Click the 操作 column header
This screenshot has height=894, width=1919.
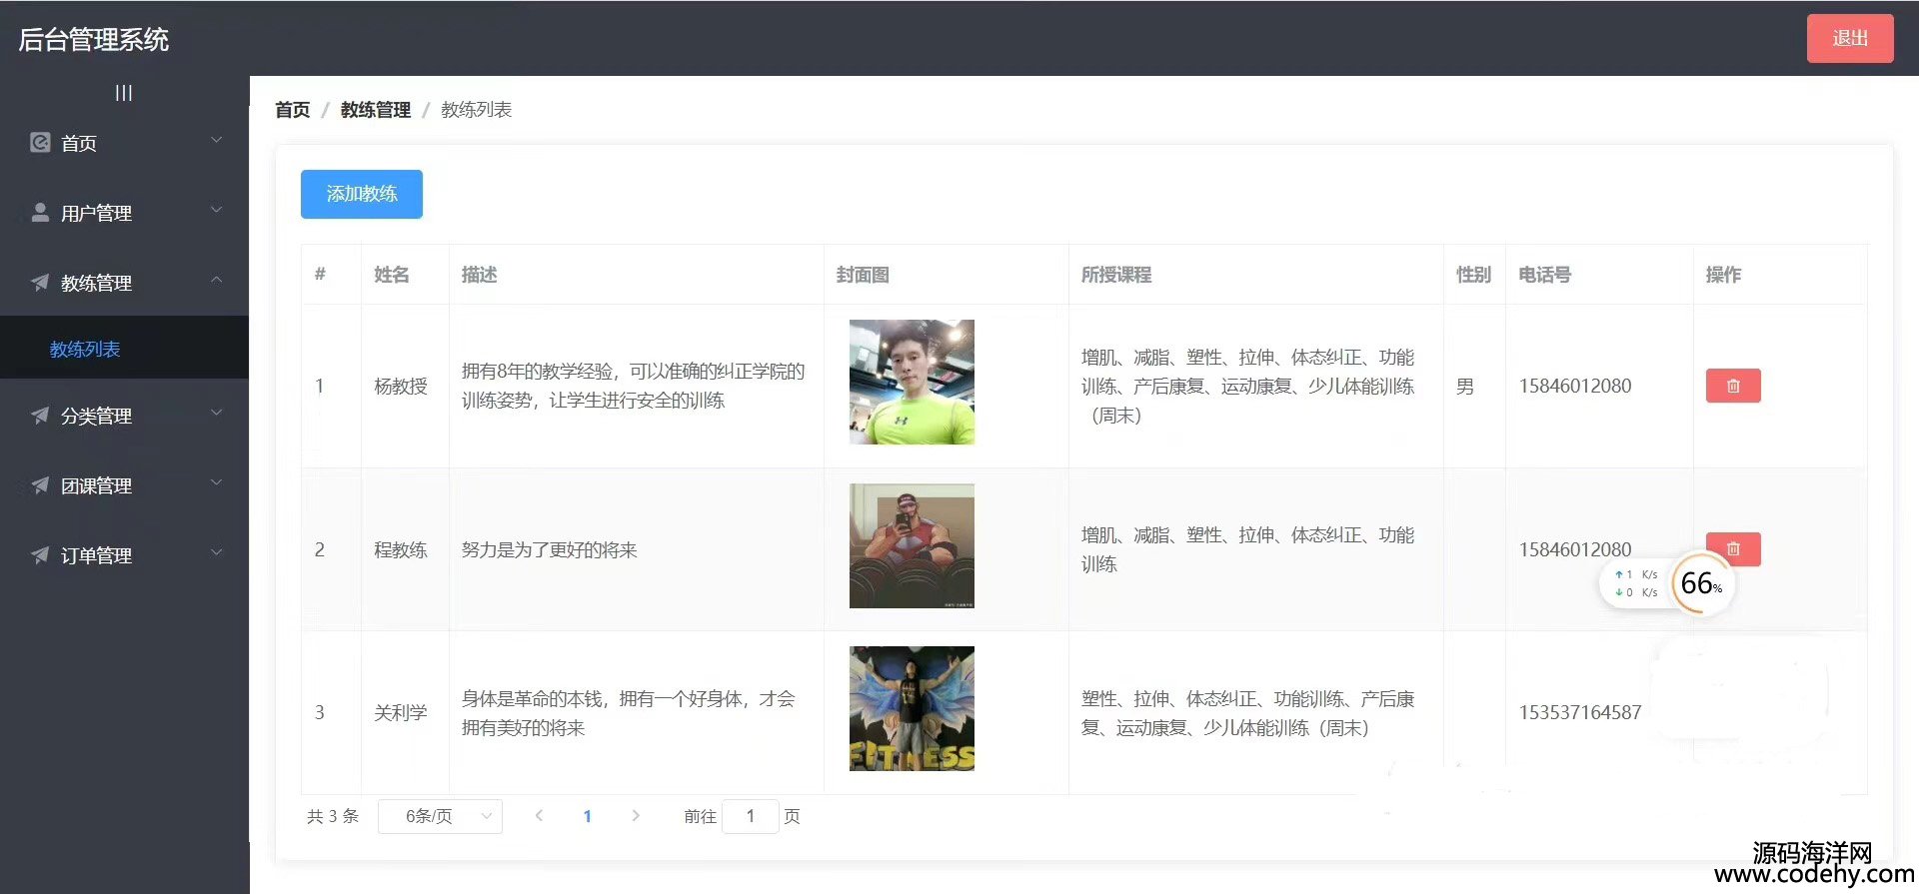pos(1724,275)
